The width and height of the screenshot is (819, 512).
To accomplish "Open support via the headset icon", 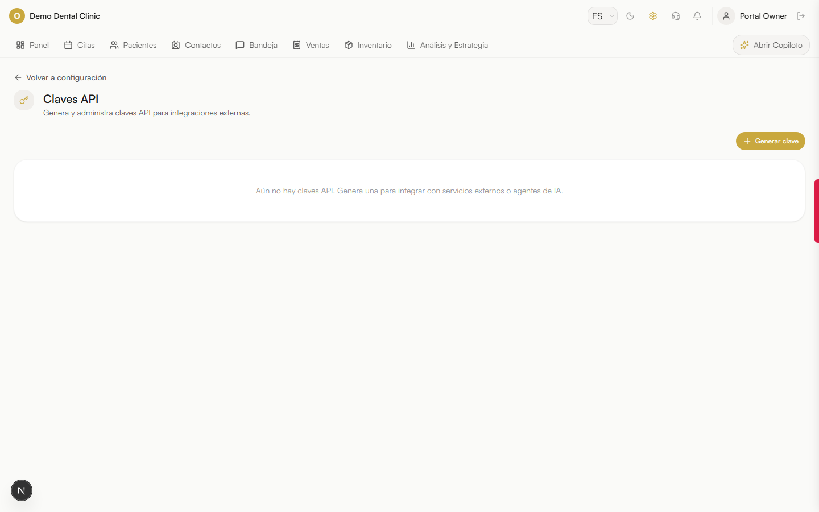I will (x=676, y=16).
